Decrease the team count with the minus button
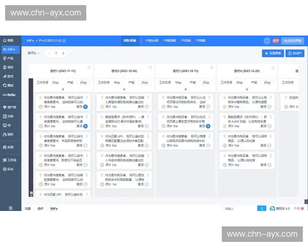 point(49,53)
